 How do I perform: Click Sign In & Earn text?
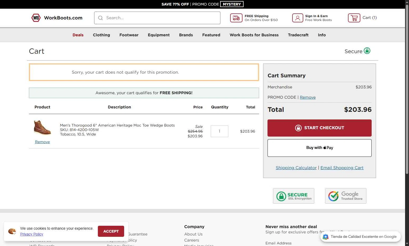pos(316,16)
